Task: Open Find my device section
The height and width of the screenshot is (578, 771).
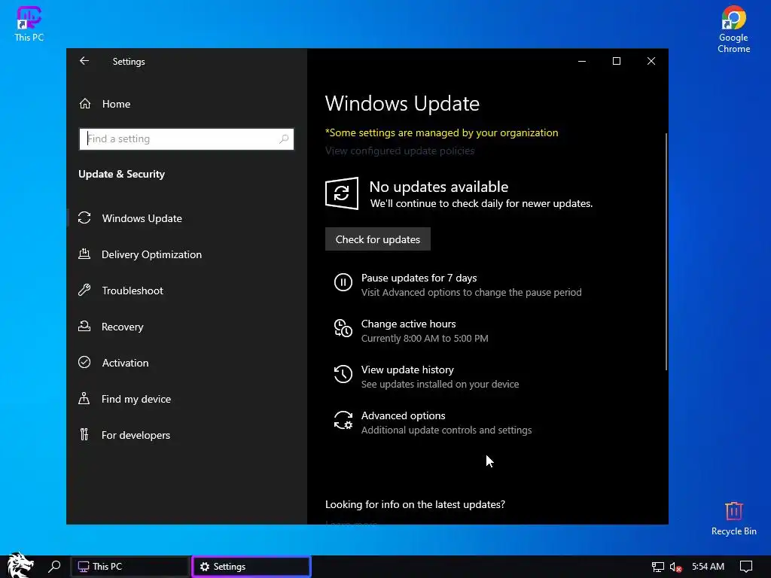Action: [136, 399]
